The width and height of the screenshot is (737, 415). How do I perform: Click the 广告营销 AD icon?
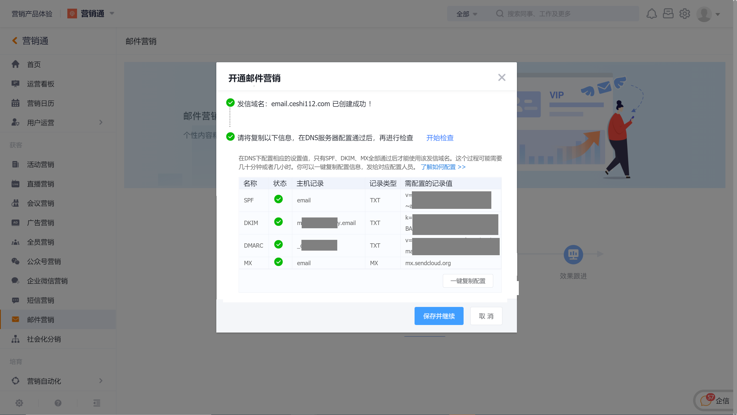[15, 222]
